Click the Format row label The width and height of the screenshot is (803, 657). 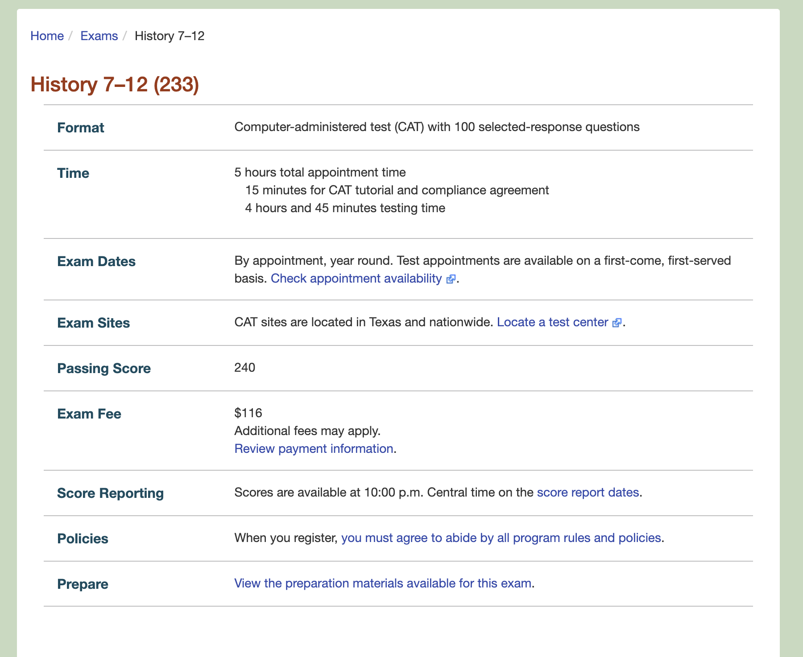pos(81,127)
